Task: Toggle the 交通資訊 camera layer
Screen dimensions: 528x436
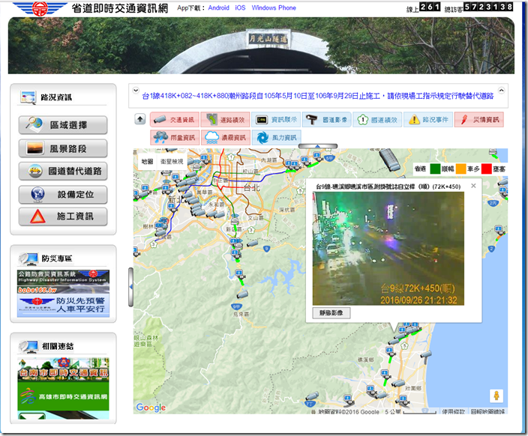Action: (175, 119)
